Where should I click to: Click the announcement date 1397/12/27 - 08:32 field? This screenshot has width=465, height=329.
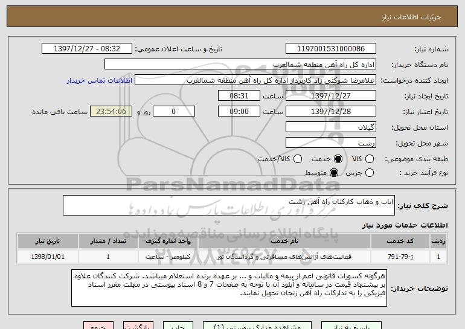[87, 49]
